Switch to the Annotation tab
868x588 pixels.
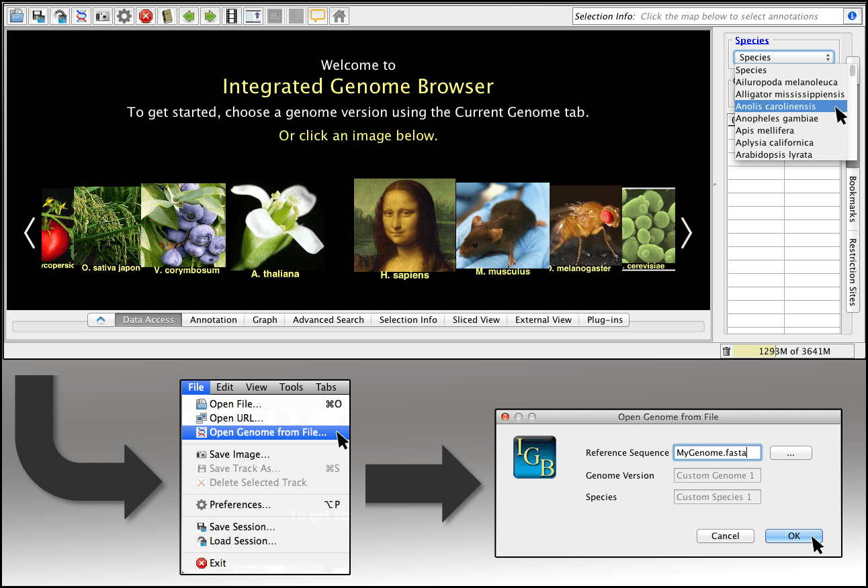[213, 320]
